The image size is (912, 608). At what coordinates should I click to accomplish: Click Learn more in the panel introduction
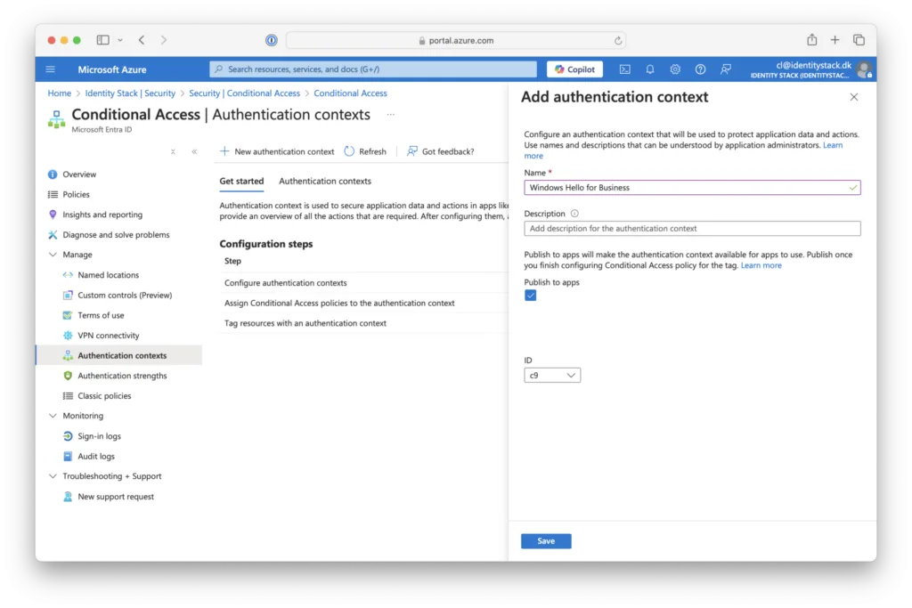(x=833, y=145)
